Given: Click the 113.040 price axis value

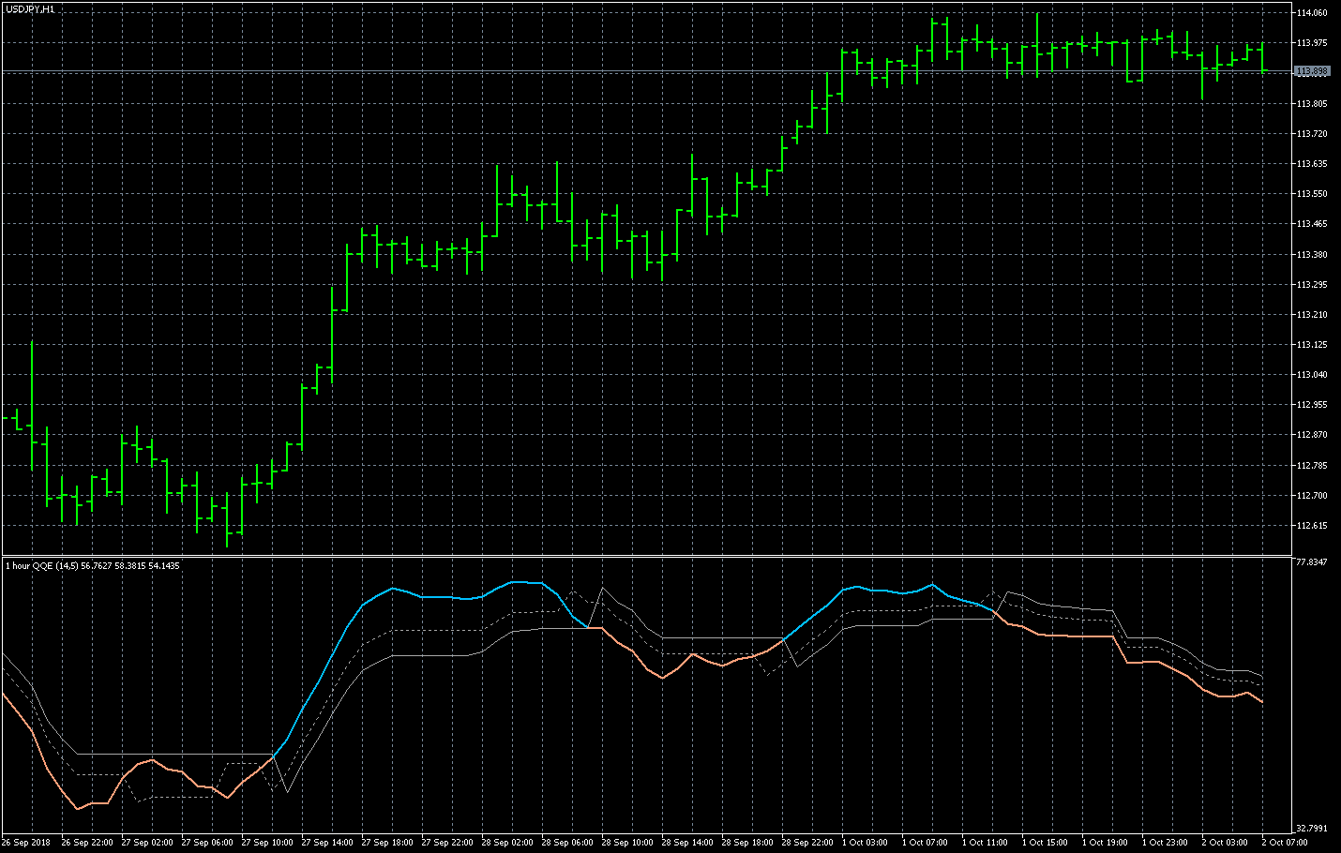Looking at the screenshot, I should click(1311, 375).
